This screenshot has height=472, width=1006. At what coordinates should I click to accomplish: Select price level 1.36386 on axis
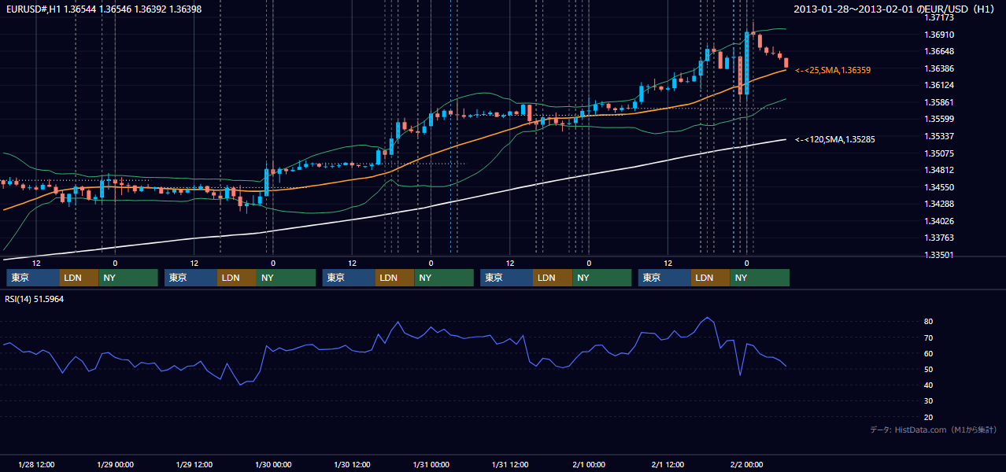tap(940, 68)
